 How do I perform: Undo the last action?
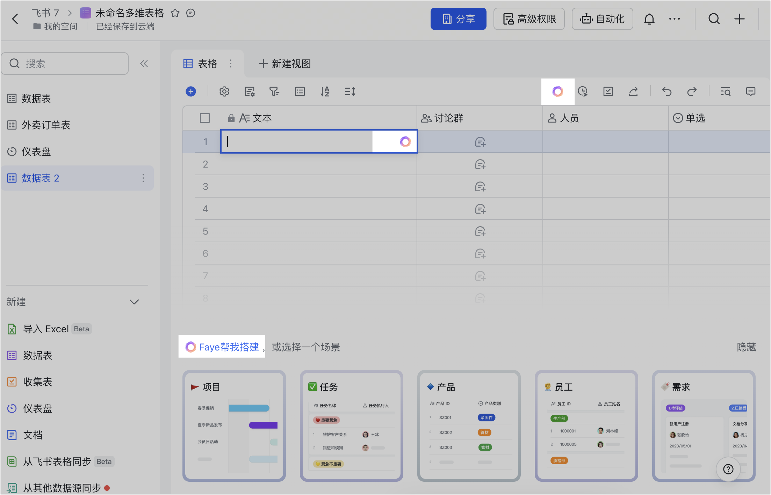point(666,91)
